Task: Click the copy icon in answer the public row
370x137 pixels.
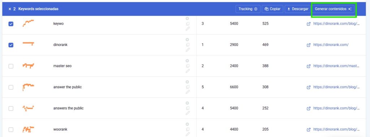Action: [188, 87]
